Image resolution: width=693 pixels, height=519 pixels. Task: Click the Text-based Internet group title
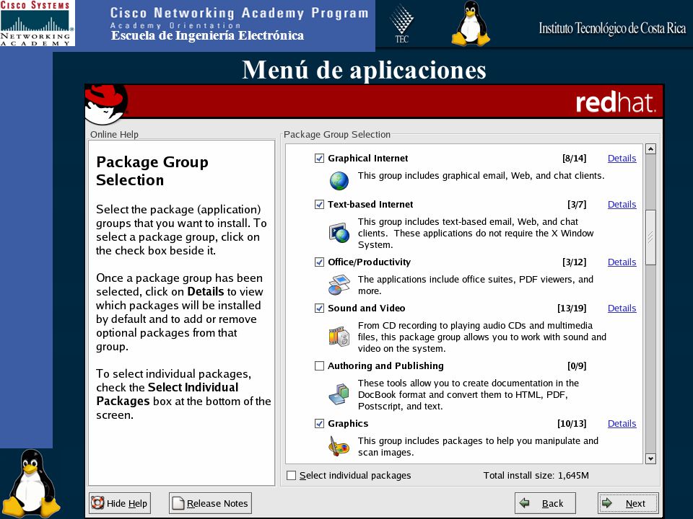click(370, 204)
